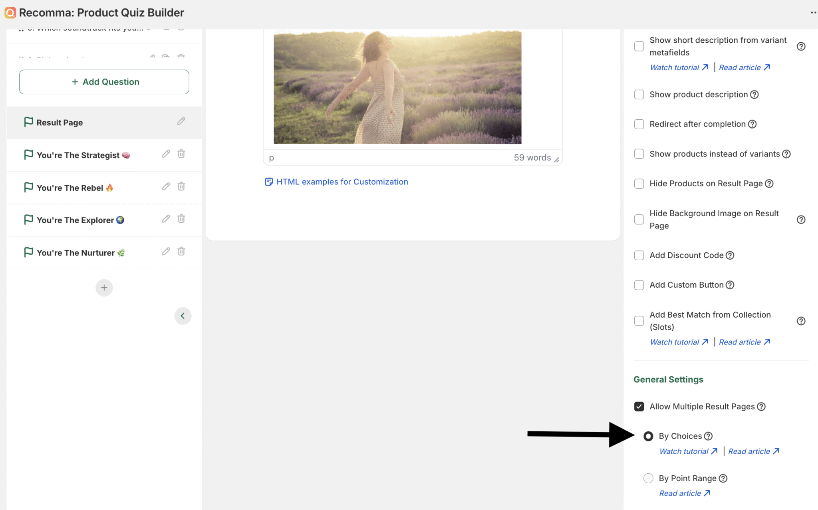Screen dimensions: 818x510
Task: Delete the "You're The Rebel" result page
Action: (181, 186)
